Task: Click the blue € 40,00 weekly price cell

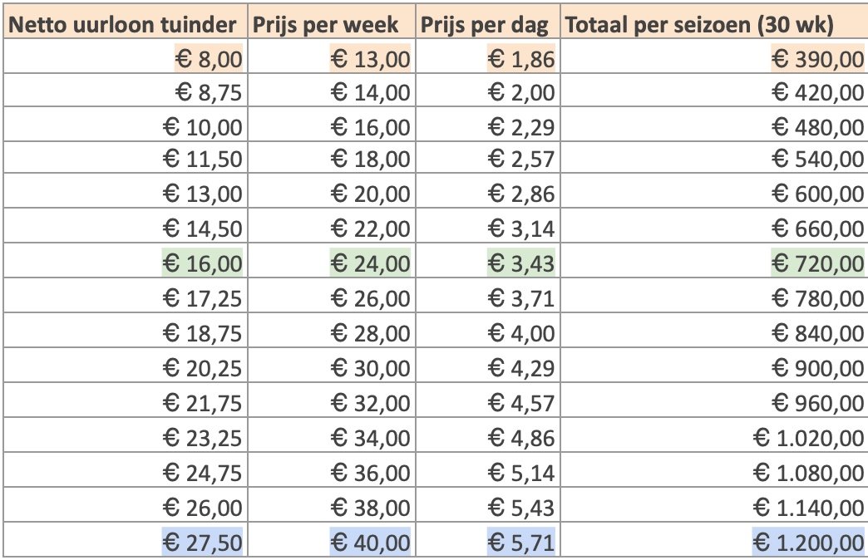Action: tap(332, 541)
